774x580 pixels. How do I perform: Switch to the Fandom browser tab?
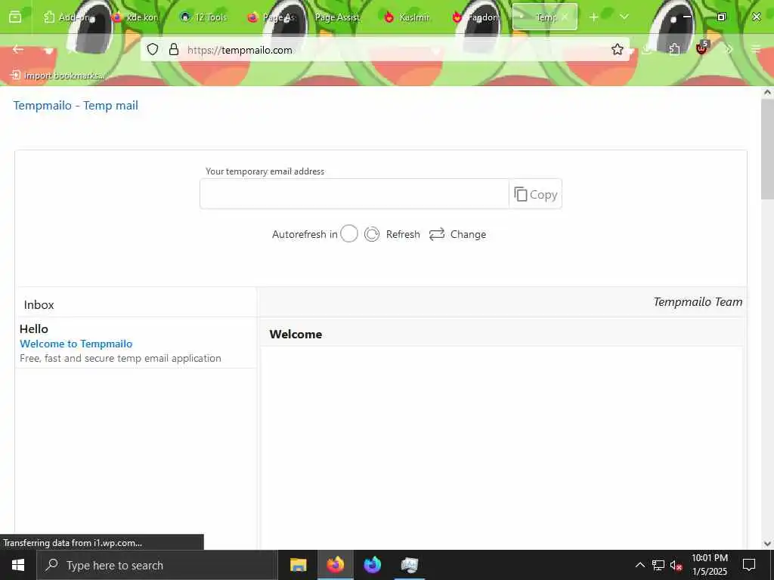click(x=476, y=17)
